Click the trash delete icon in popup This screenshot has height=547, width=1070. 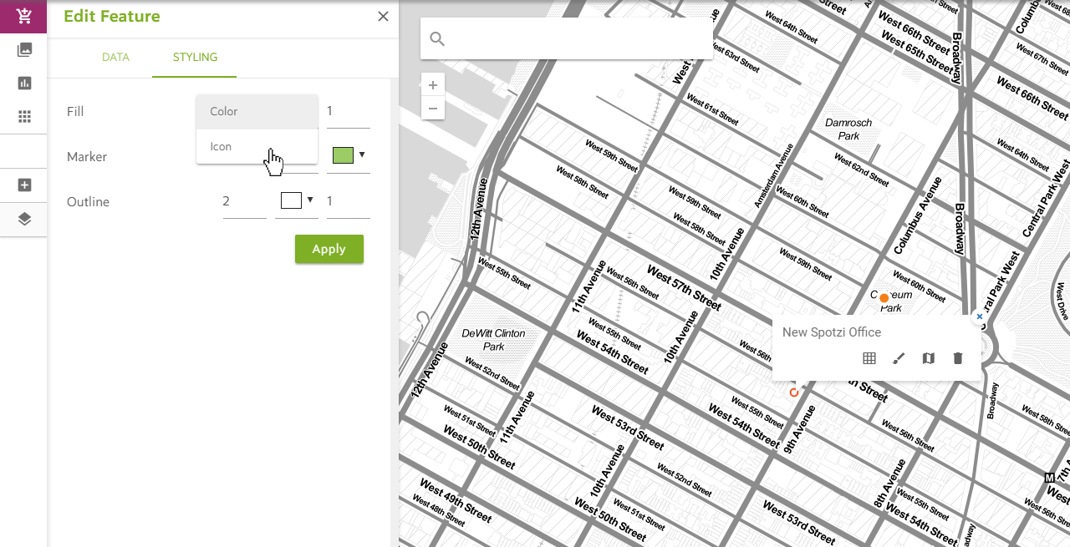click(x=958, y=358)
